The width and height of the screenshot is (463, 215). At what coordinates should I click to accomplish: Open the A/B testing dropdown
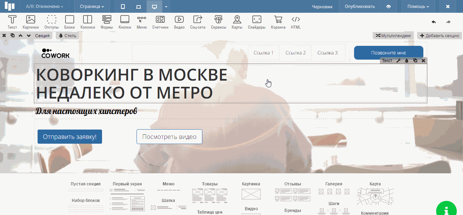44,7
